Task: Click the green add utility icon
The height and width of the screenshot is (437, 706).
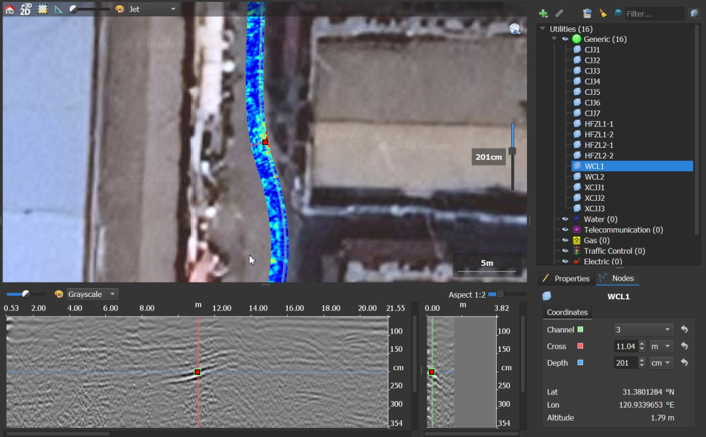Action: pyautogui.click(x=543, y=13)
